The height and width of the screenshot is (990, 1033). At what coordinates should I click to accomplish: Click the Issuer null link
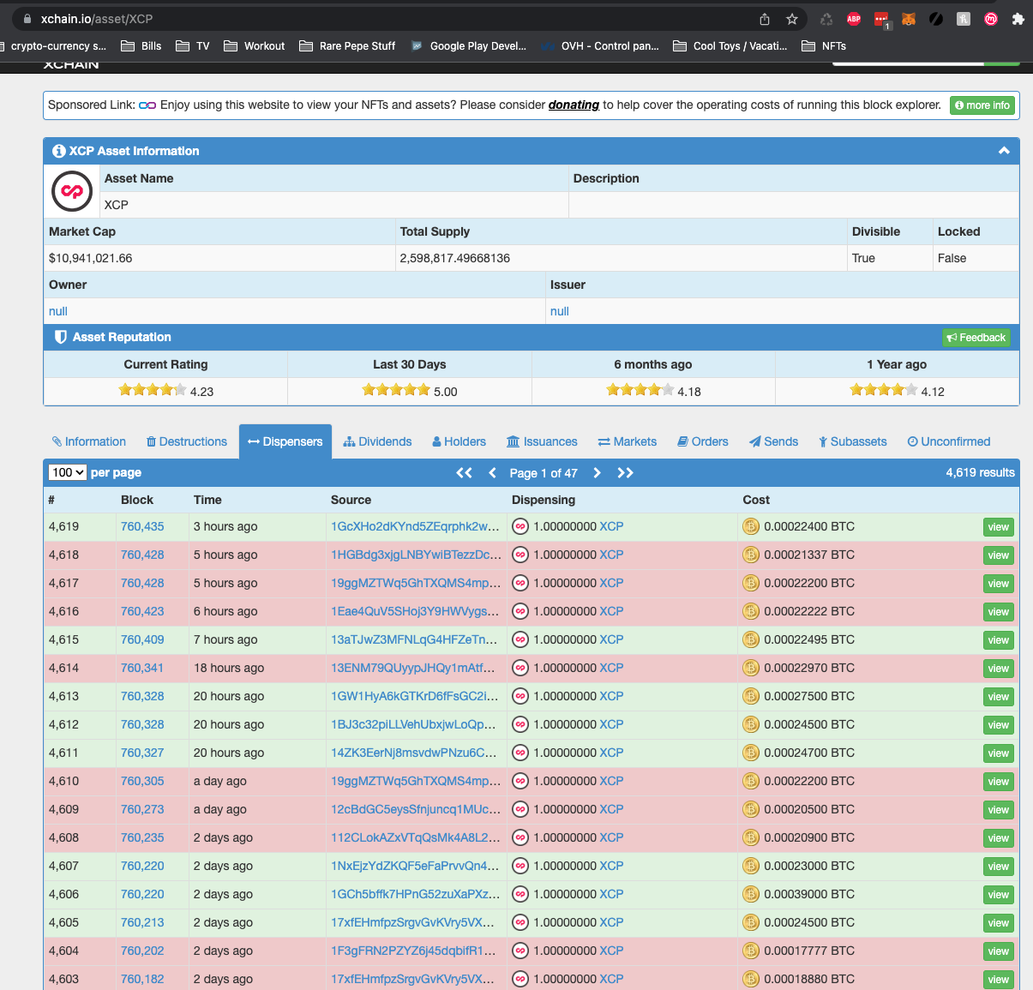tap(560, 311)
